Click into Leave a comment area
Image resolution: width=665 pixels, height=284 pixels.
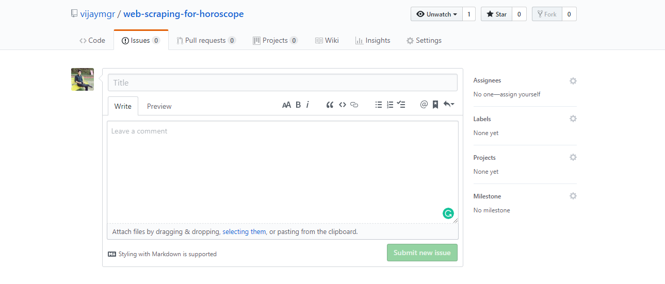pyautogui.click(x=283, y=172)
